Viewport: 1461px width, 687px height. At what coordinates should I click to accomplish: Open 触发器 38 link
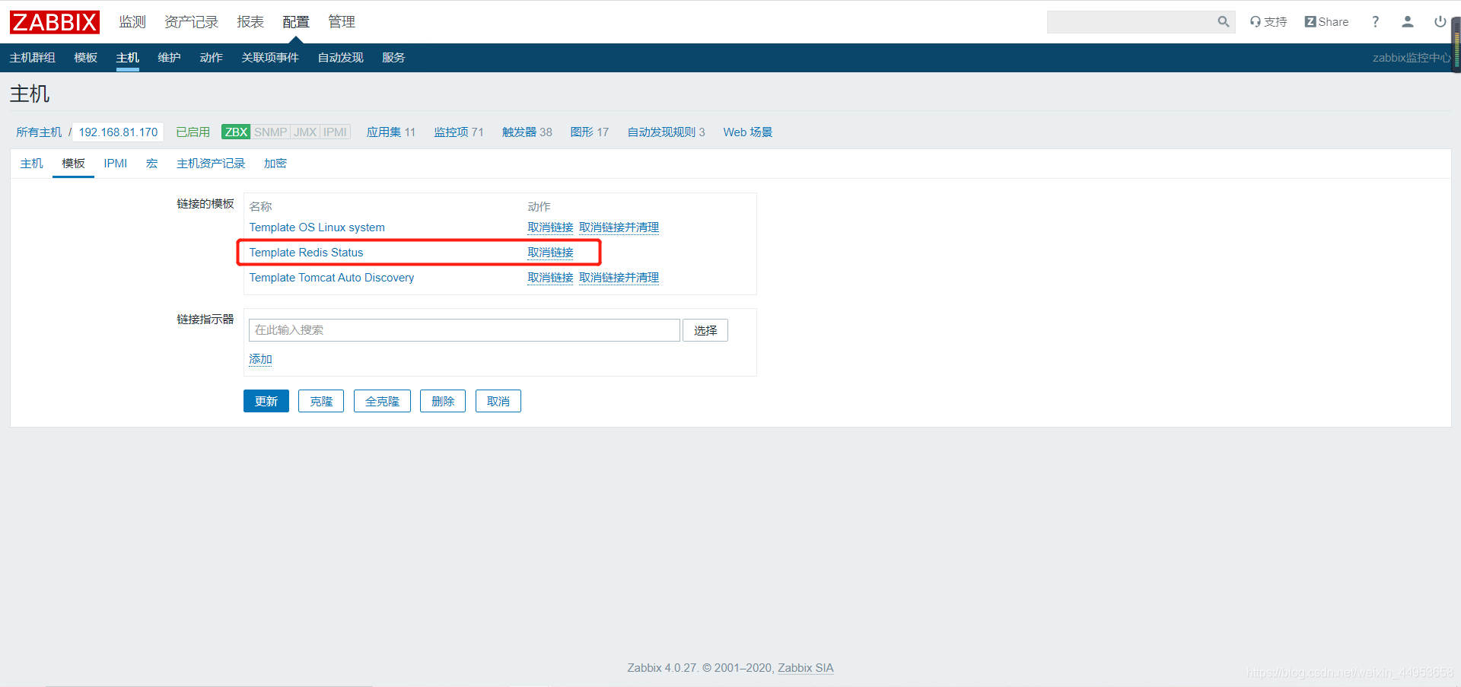527,132
